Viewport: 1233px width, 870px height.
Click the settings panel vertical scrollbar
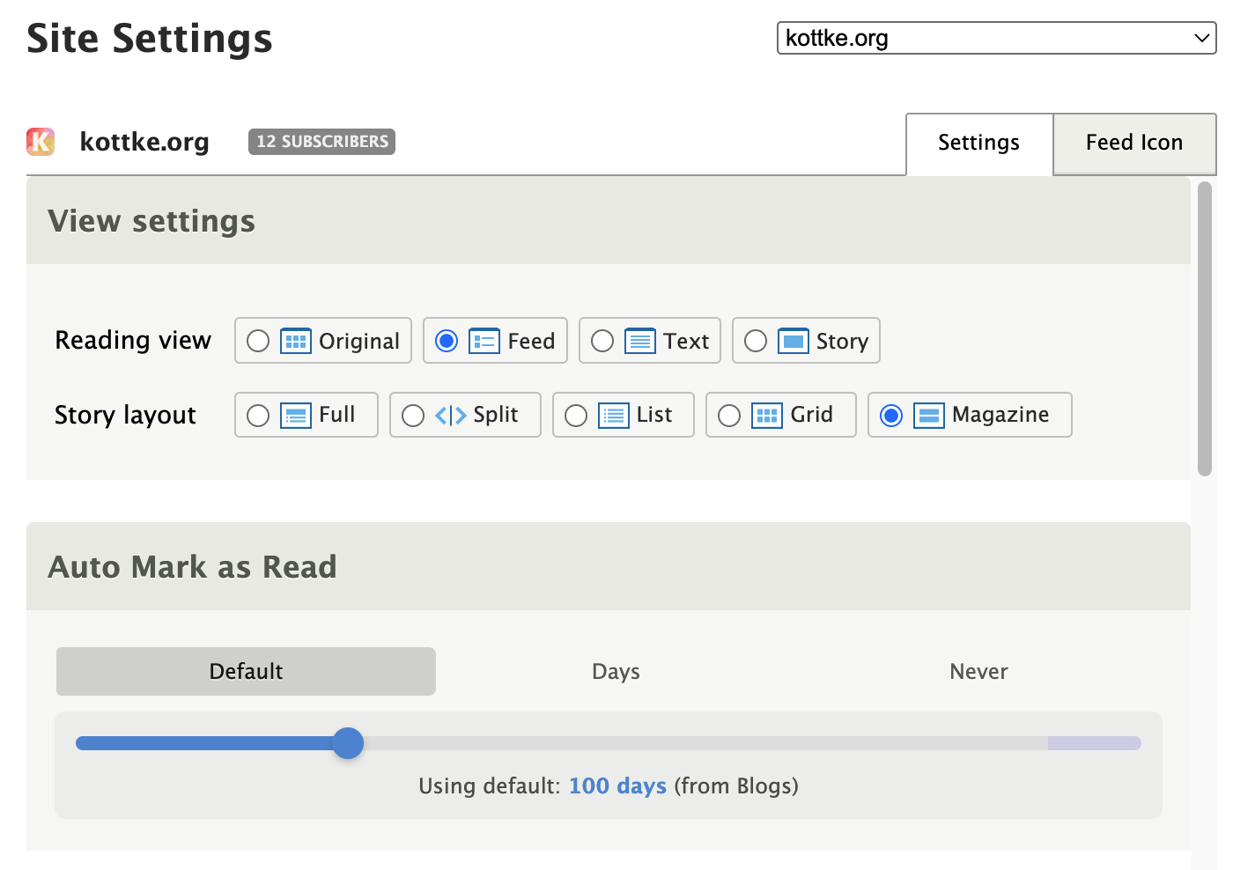pyautogui.click(x=1204, y=328)
